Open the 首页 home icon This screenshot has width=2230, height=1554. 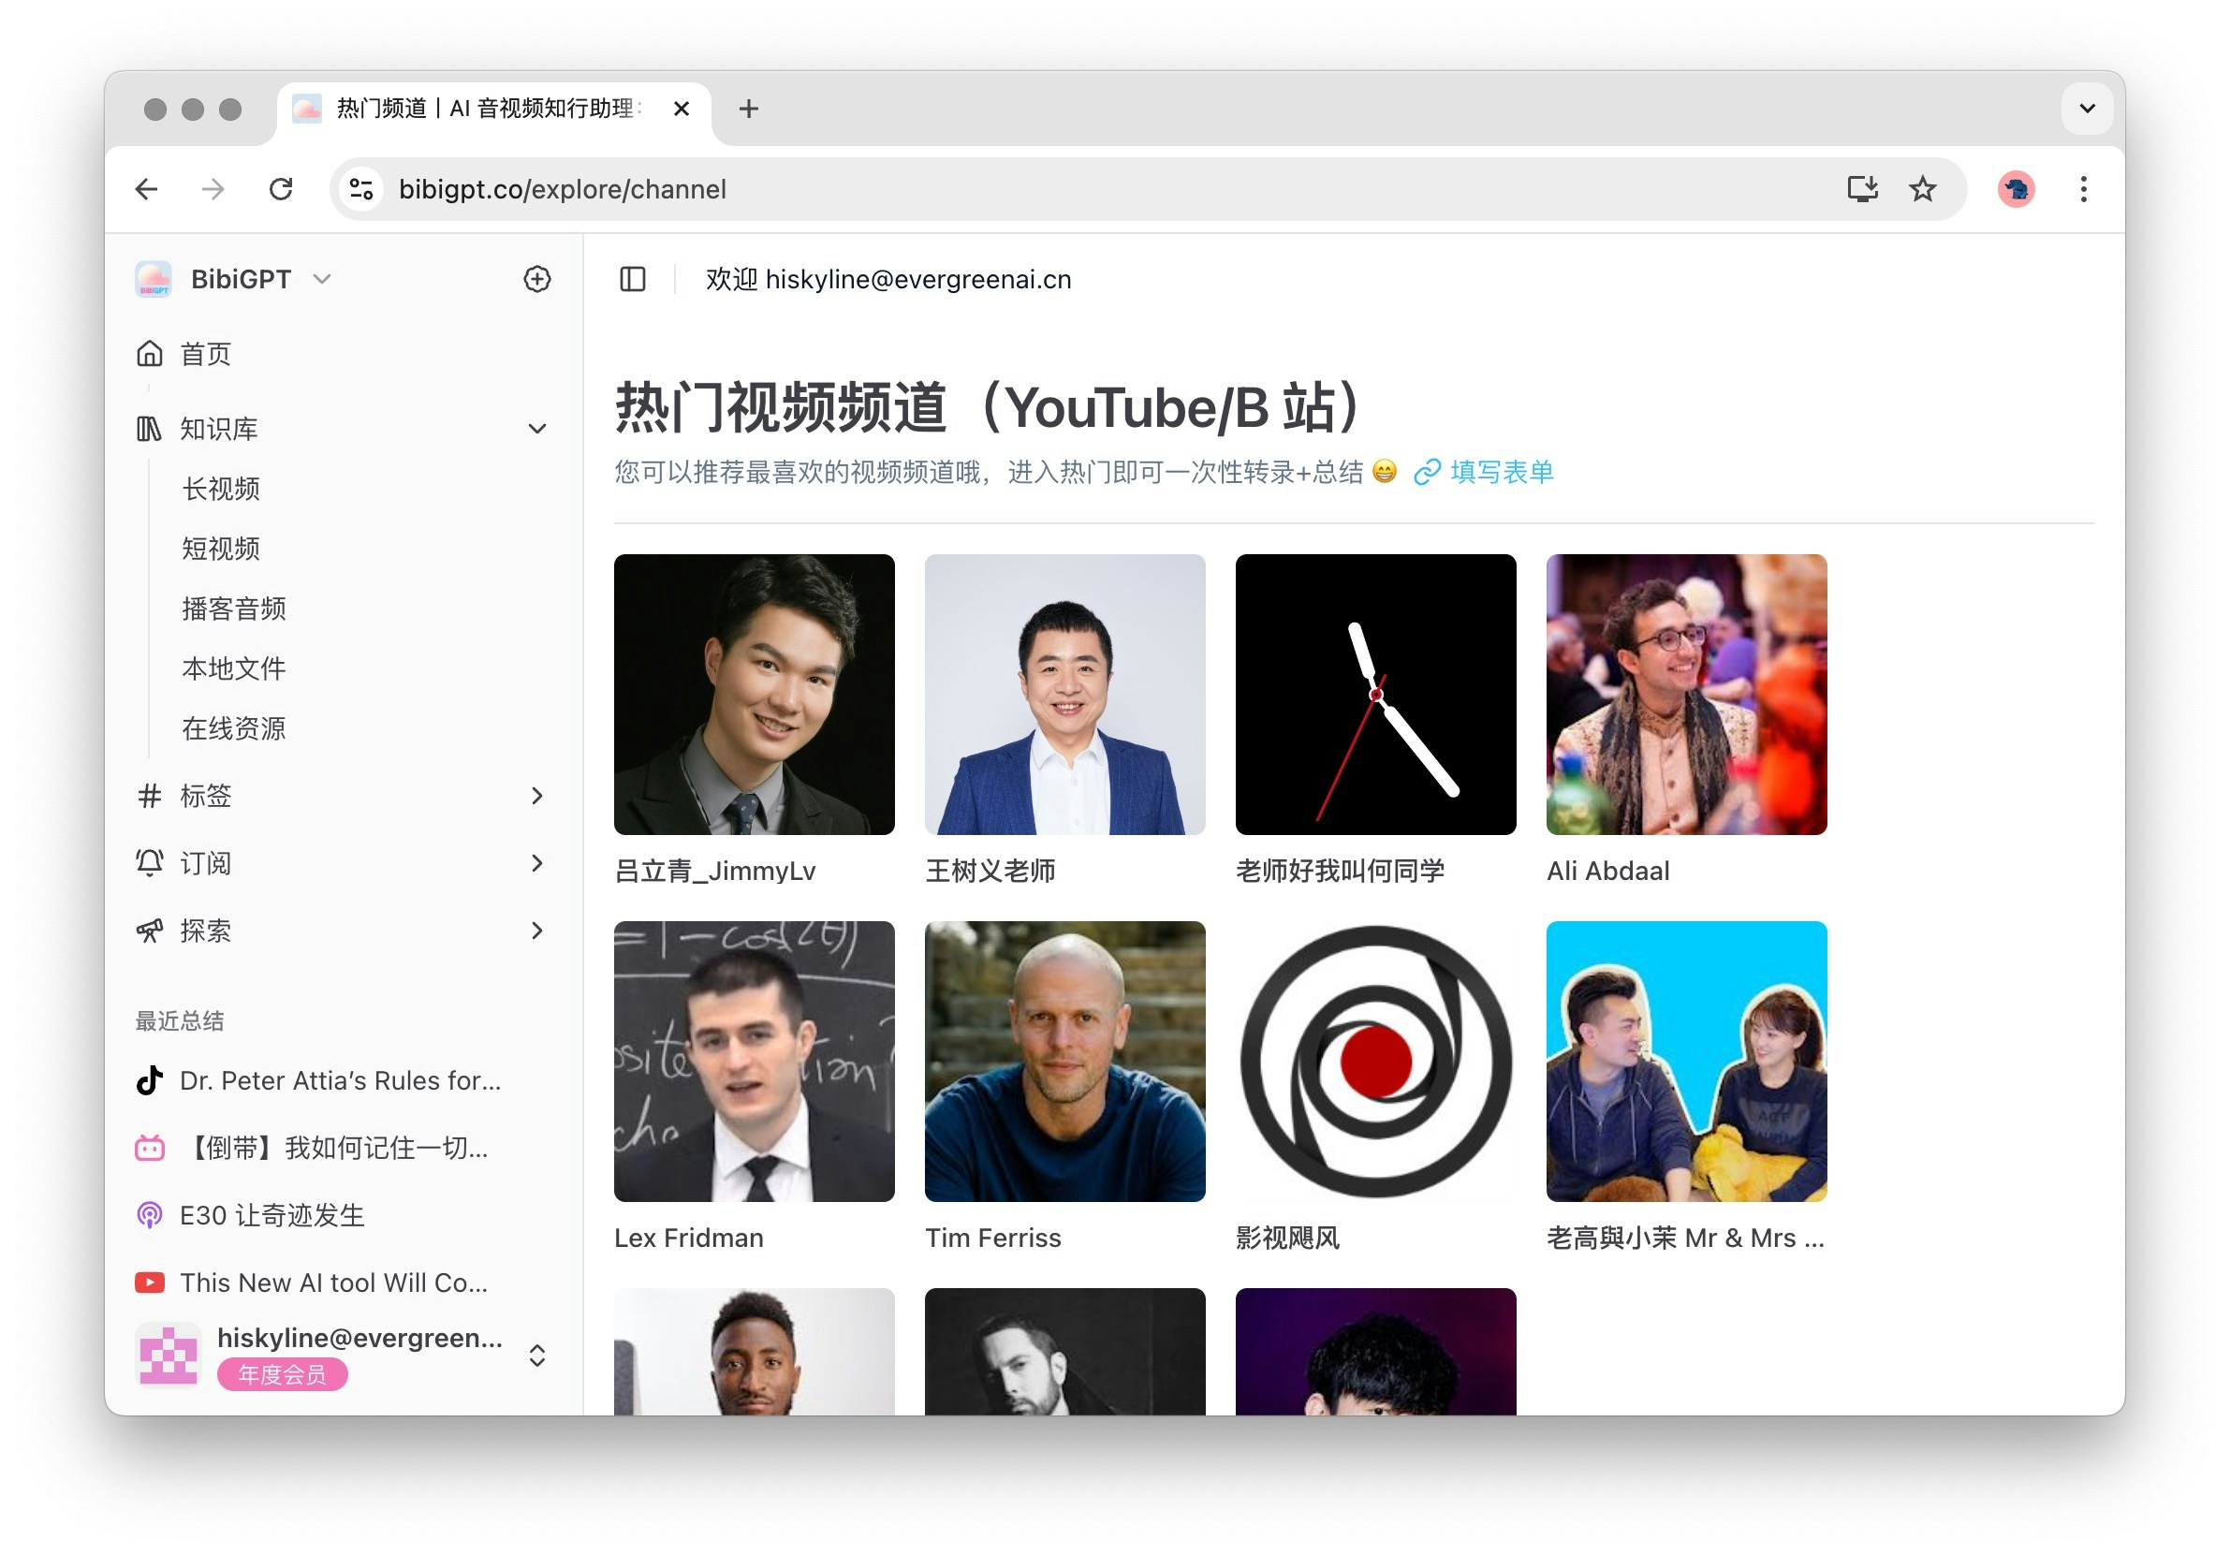(x=150, y=354)
